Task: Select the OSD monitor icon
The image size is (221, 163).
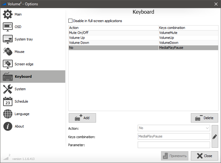Action: [8, 27]
